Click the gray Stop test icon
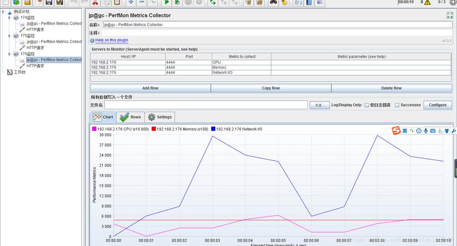The image size is (457, 246). 188,2
